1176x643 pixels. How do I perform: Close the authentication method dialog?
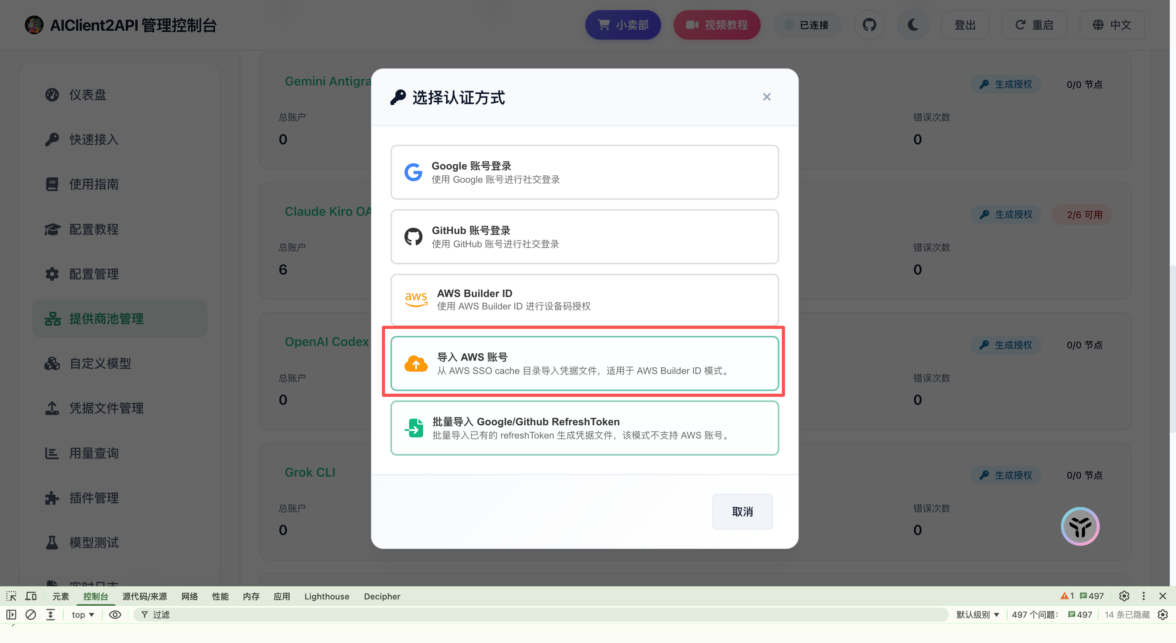tap(766, 97)
